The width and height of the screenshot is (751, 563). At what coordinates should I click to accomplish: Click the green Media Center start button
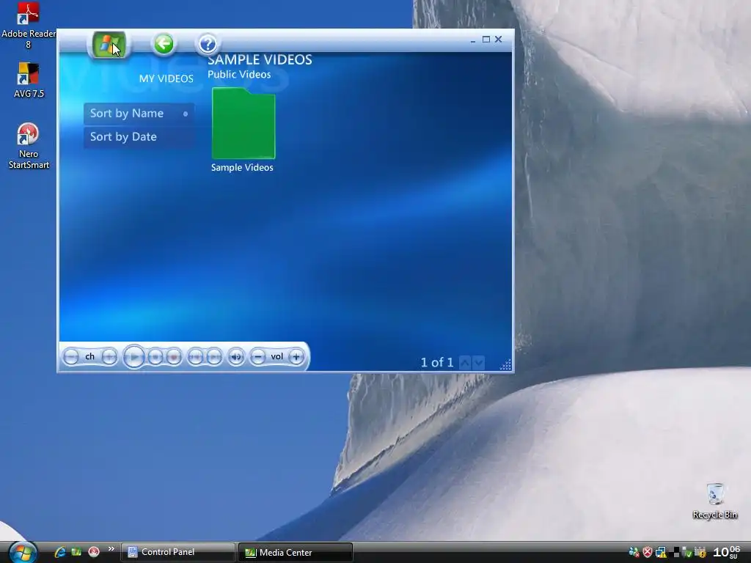coord(109,45)
